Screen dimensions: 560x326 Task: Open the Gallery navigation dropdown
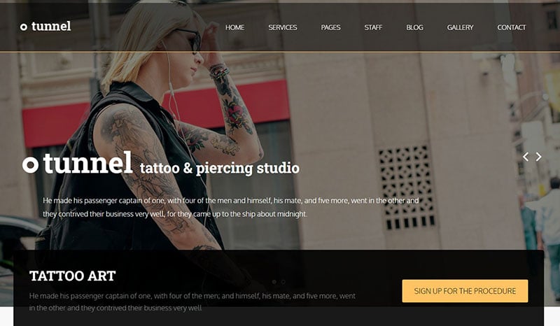[460, 27]
